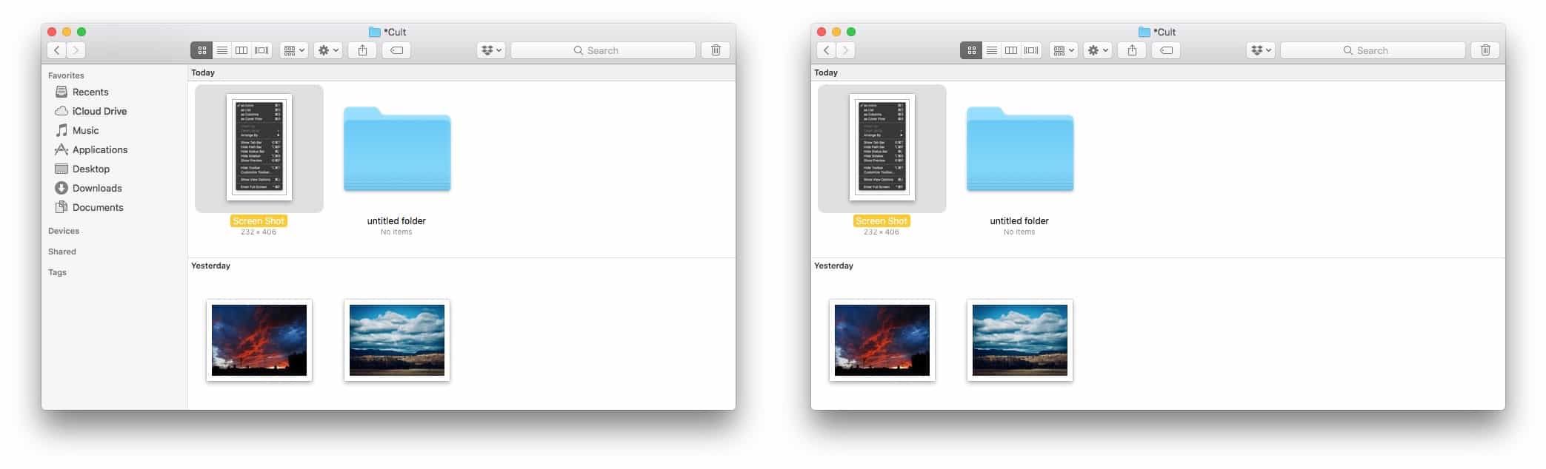
Task: Maximize the right window using the green button
Action: 851,32
